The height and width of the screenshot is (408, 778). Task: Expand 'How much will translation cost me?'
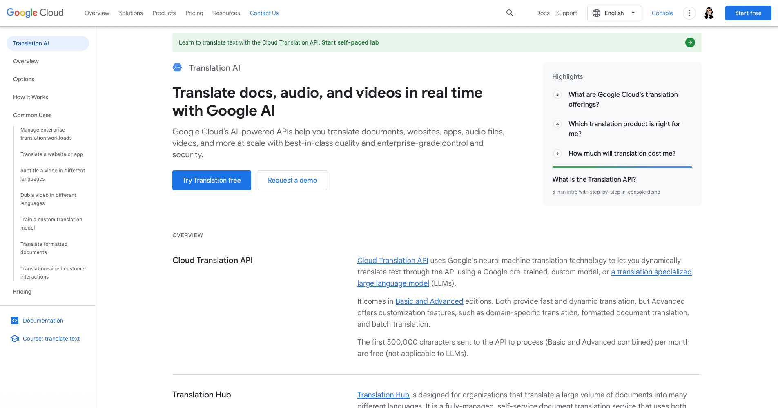click(x=557, y=154)
